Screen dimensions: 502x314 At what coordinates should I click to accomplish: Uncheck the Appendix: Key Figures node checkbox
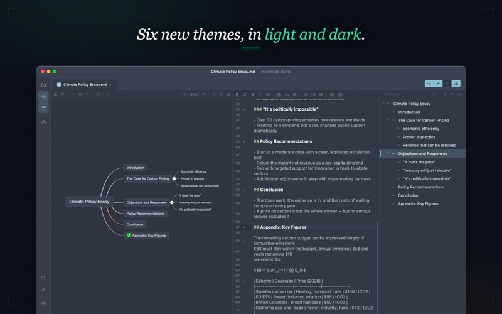tap(129, 235)
